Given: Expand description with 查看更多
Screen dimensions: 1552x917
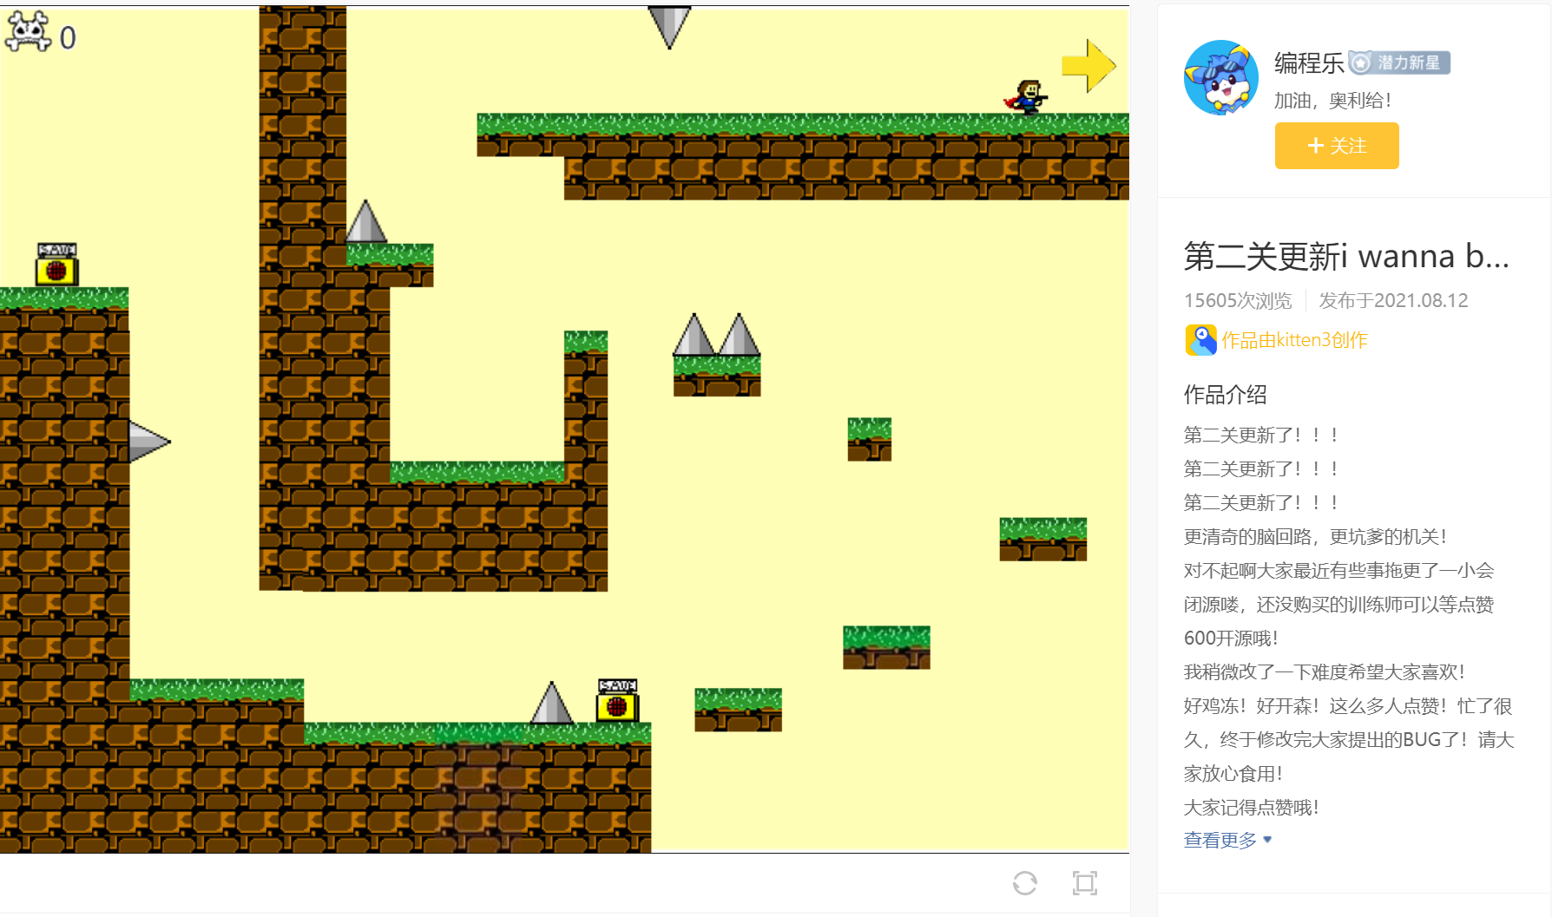Looking at the screenshot, I should click(x=1227, y=840).
